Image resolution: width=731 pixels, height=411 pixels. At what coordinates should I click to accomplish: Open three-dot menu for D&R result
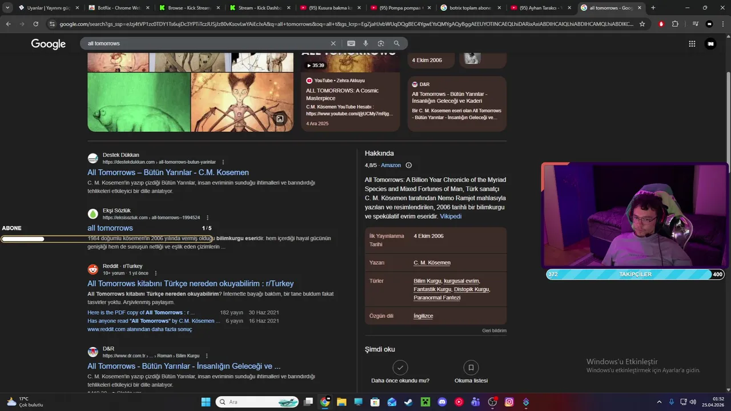coord(207,356)
